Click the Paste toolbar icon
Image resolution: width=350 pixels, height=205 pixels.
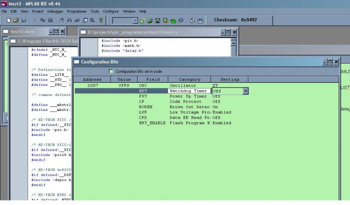pos(51,20)
